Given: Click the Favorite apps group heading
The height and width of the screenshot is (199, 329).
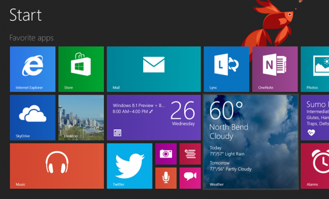Looking at the screenshot, I should tap(31, 38).
